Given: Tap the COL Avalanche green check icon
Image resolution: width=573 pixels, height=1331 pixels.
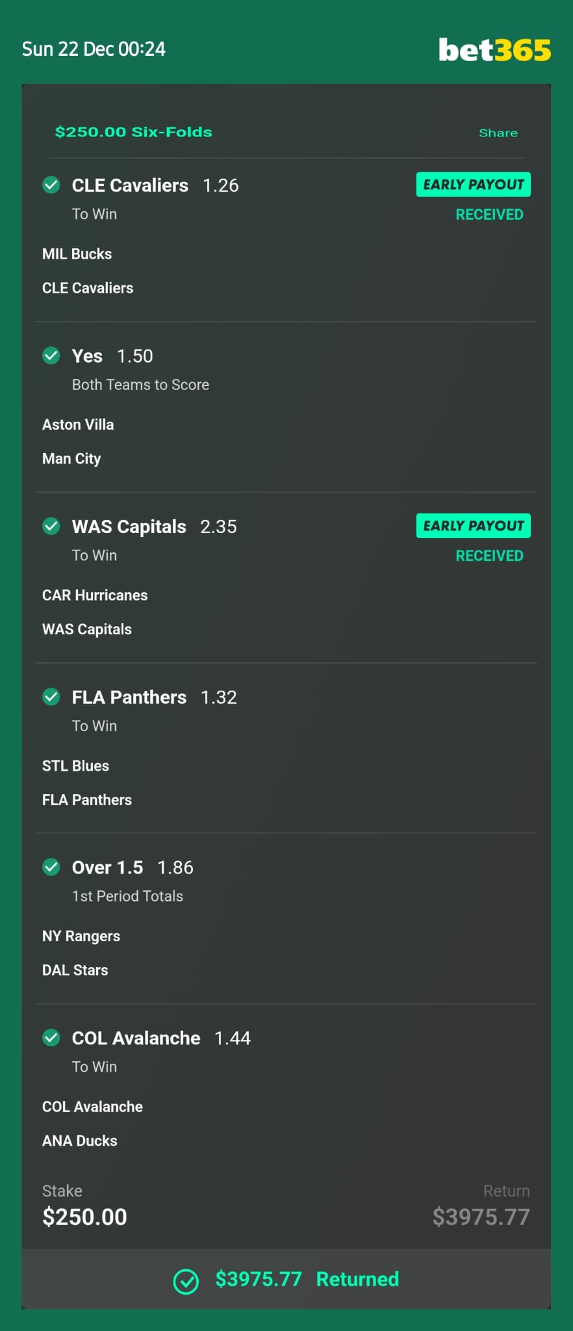Looking at the screenshot, I should (51, 1038).
